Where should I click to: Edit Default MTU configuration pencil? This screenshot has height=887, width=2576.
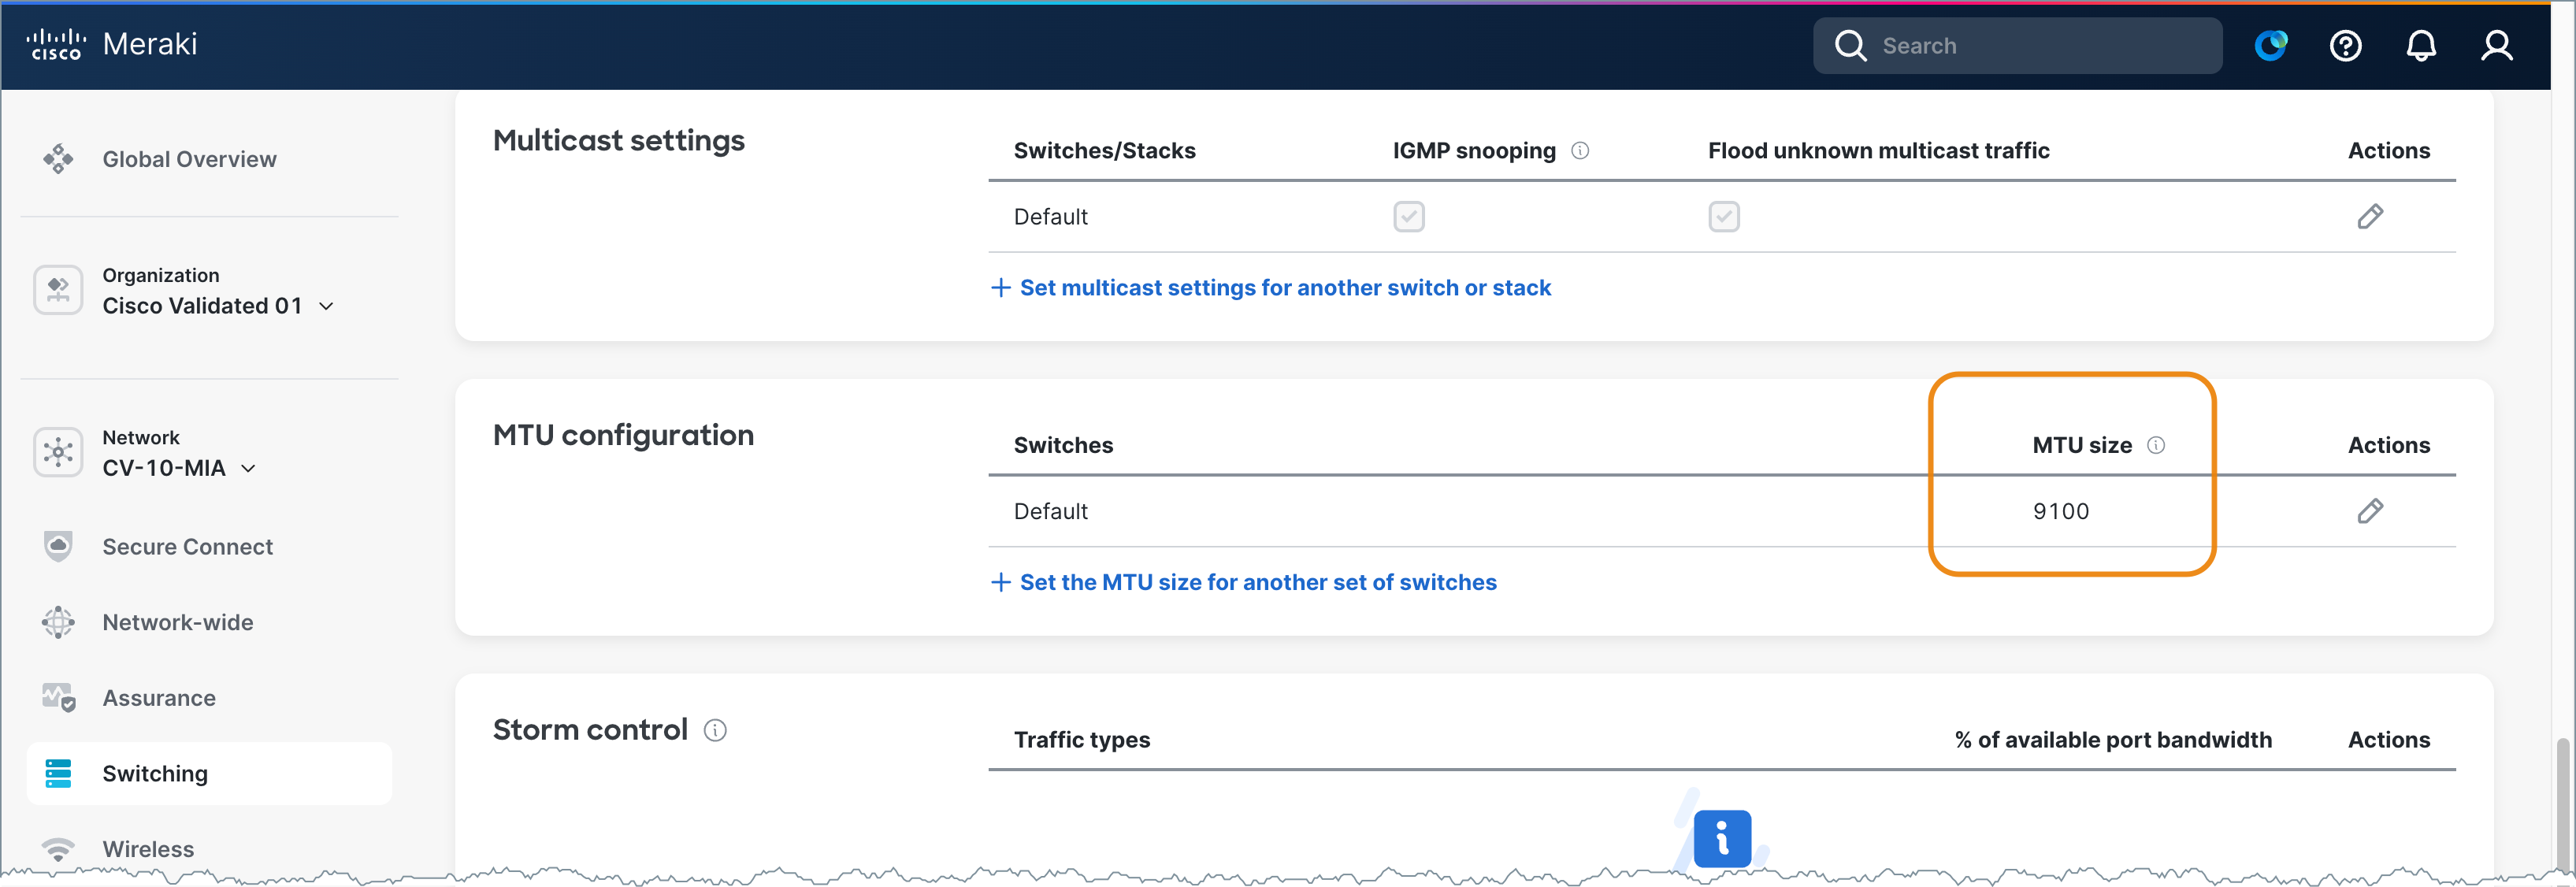click(x=2370, y=511)
